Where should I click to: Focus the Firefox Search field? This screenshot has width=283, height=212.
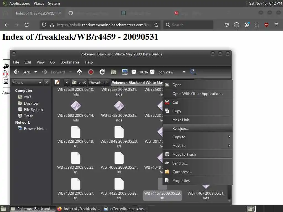pos(188,25)
